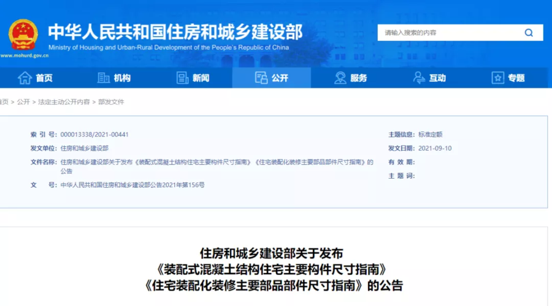Follow the 部发文件 breadcrumb link

[x=111, y=102]
